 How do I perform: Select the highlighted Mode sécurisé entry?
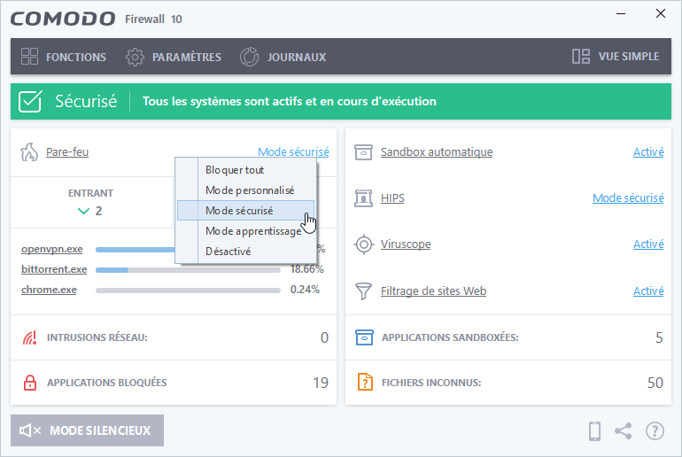tap(245, 211)
